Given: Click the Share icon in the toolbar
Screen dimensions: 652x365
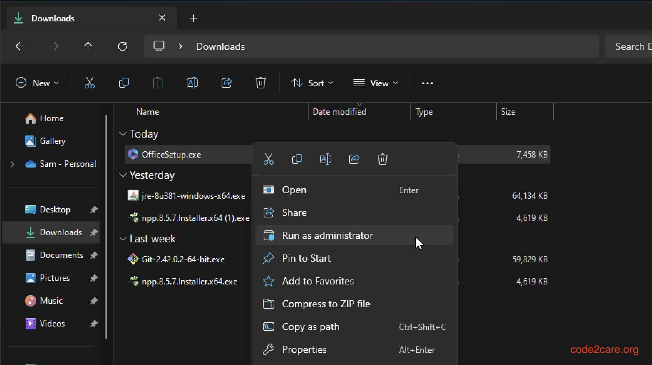Looking at the screenshot, I should coord(227,83).
